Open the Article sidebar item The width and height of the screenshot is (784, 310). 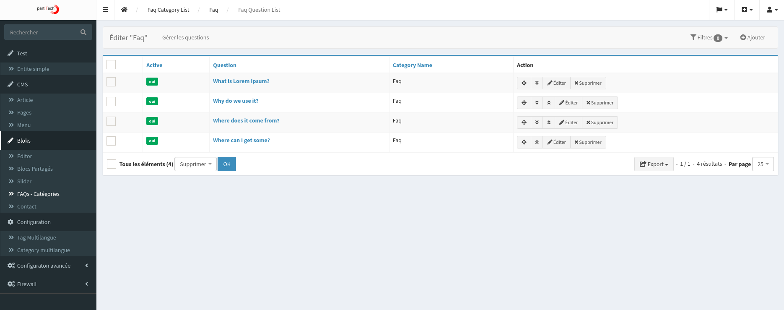coord(48,100)
